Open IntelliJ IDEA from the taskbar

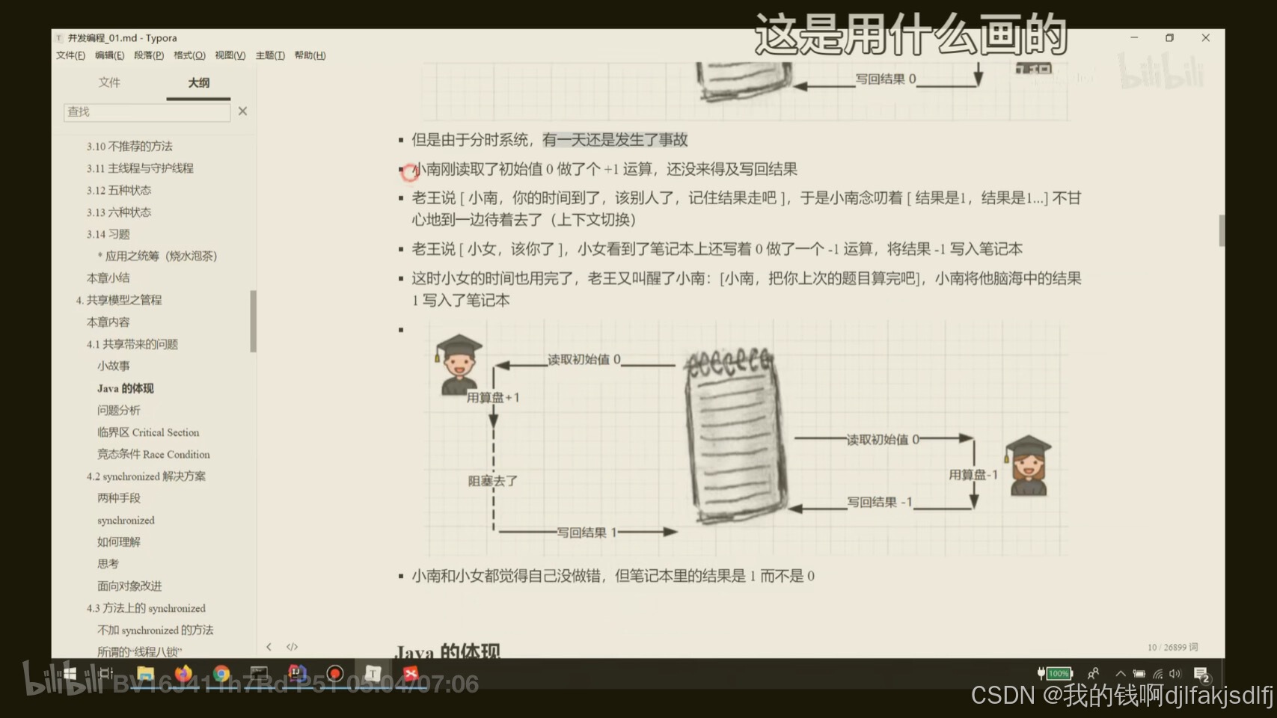pyautogui.click(x=298, y=673)
